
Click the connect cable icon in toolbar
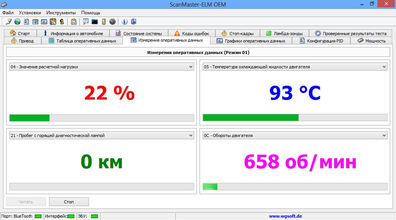(9, 22)
